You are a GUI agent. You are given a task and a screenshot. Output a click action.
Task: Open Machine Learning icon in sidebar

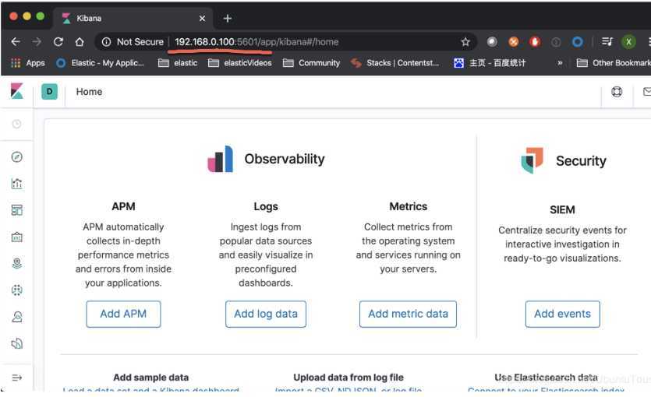16,290
